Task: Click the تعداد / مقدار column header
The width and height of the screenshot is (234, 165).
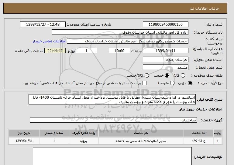Action: [x=54, y=133]
